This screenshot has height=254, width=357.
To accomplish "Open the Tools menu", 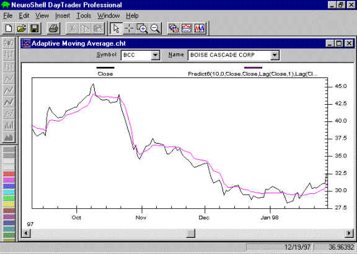I will coord(84,15).
